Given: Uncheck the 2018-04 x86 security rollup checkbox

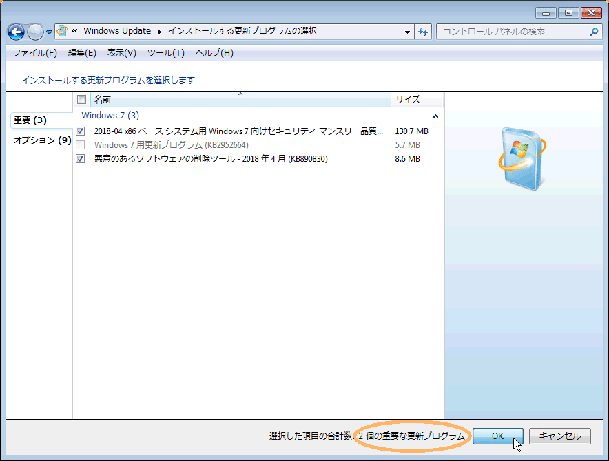Looking at the screenshot, I should tap(81, 131).
